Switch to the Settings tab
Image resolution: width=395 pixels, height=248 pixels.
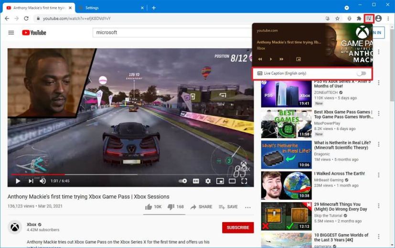(x=112, y=8)
